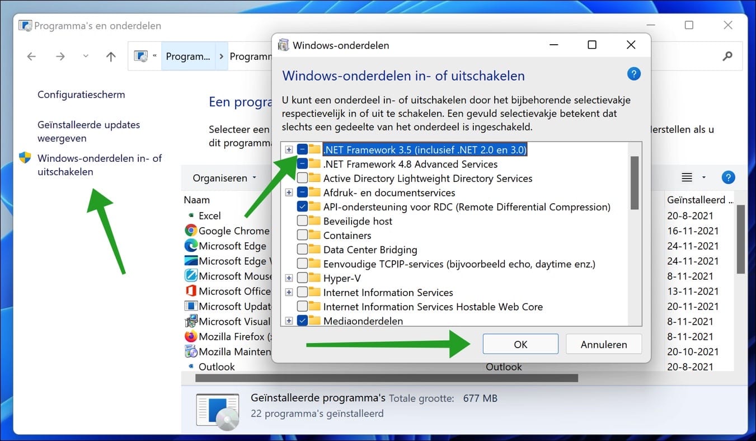Click the folder icon of Hyper-V
Image resolution: width=756 pixels, height=441 pixels.
click(x=315, y=278)
